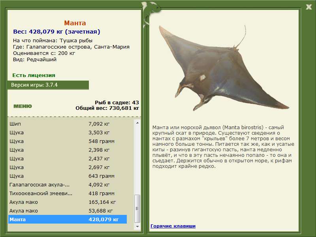The height and width of the screenshot is (237, 316).
Task: Click the Есть лицензия label
Action: (34, 75)
